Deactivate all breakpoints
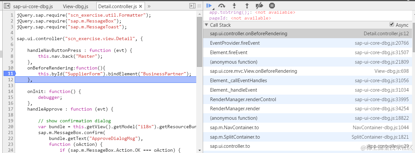 (259, 6)
